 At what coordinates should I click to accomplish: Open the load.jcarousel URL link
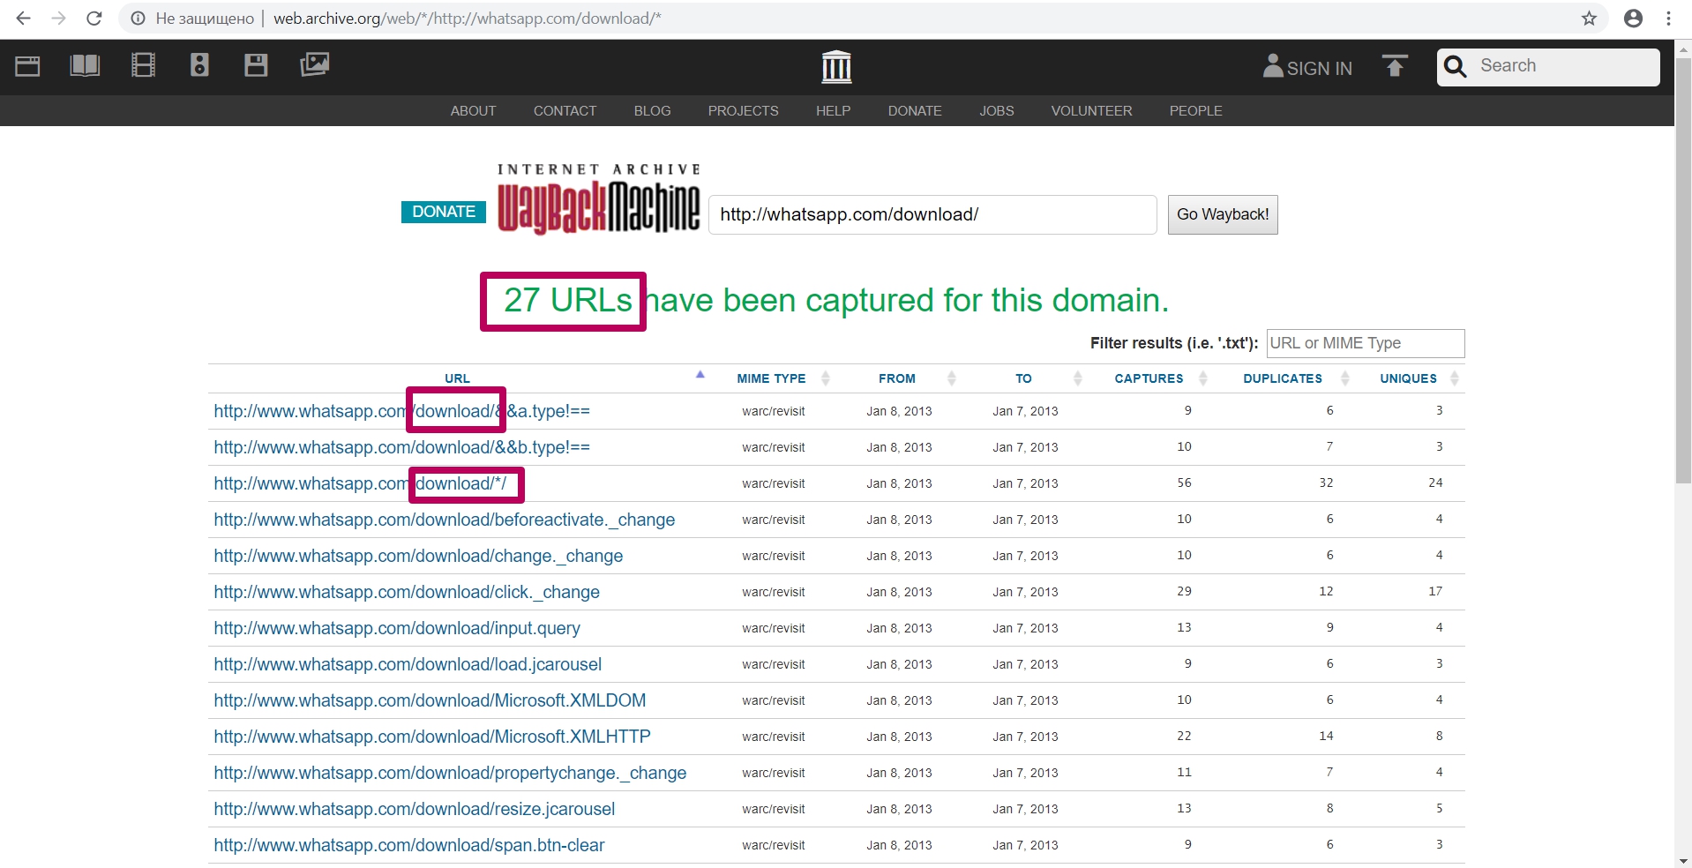tap(408, 664)
